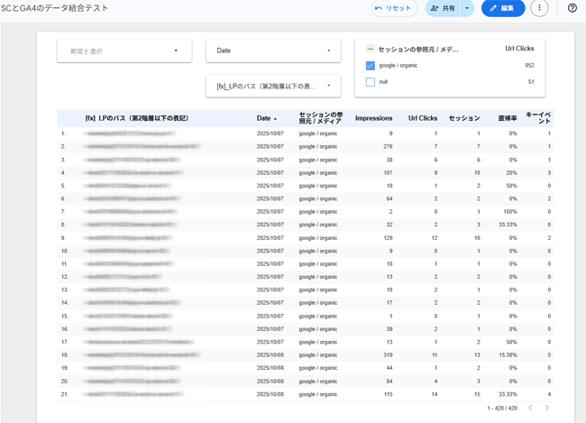Sort by キーイベント column header
586x423 pixels.
(x=538, y=118)
